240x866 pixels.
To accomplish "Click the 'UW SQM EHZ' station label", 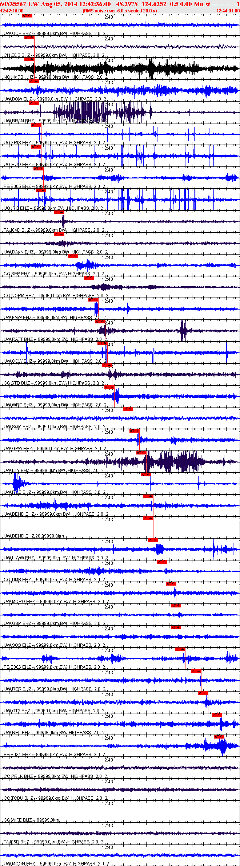I will (x=17, y=427).
